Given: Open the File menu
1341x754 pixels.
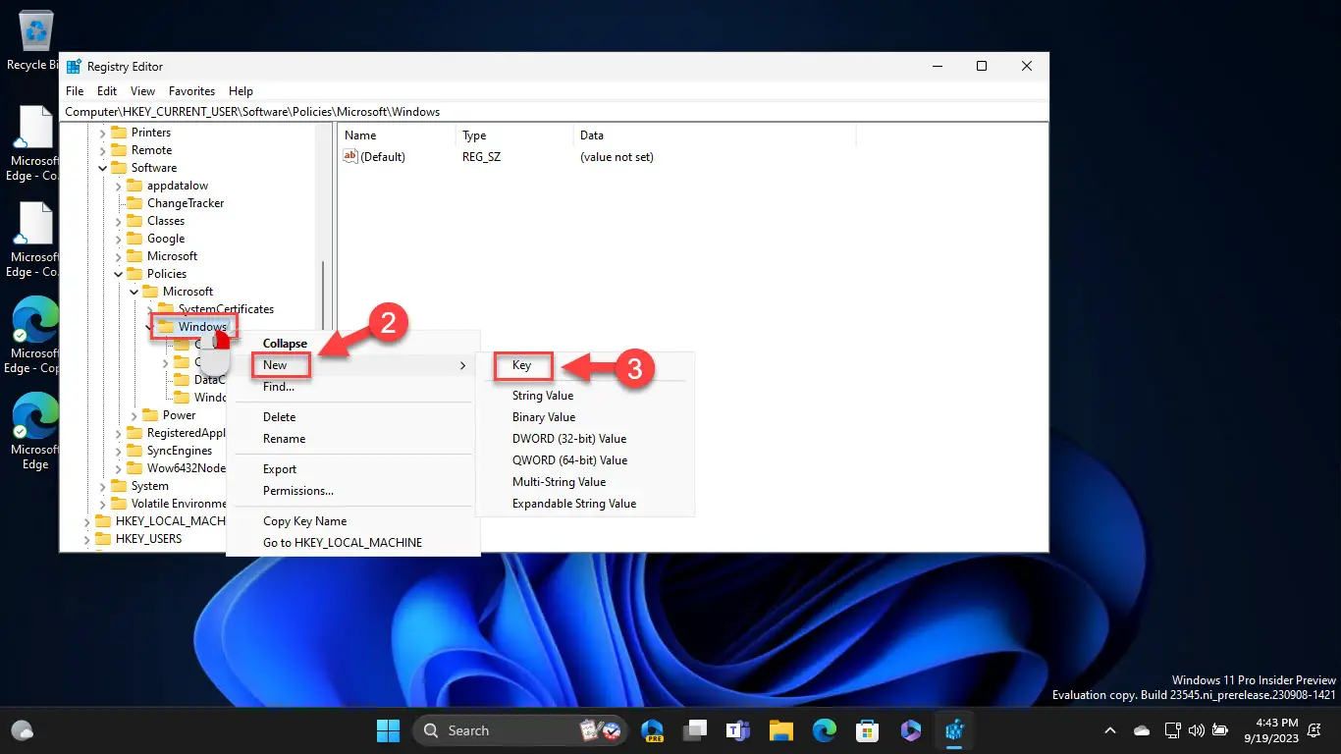Looking at the screenshot, I should click(x=75, y=91).
